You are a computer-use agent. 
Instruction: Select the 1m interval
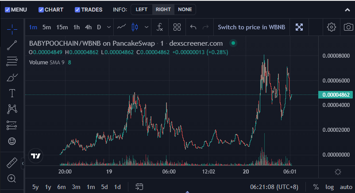(x=33, y=27)
